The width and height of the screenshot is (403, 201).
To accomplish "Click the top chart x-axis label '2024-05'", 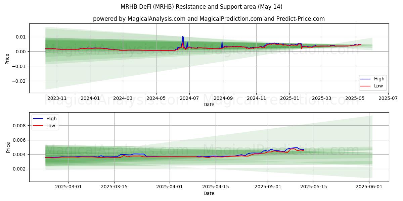I will pyautogui.click(x=156, y=98).
